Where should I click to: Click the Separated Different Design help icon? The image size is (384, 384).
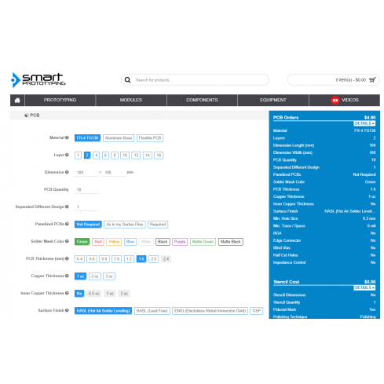67,207
